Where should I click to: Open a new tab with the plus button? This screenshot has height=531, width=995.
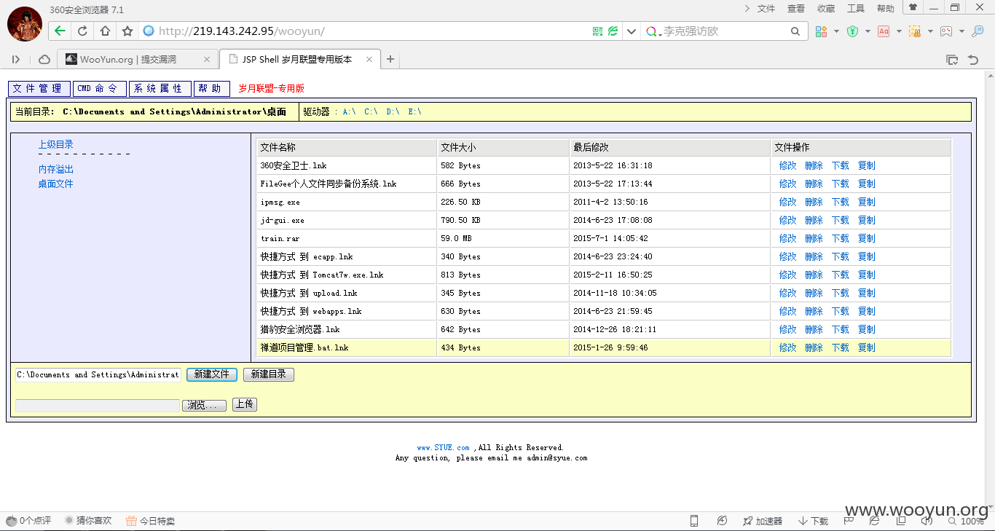390,59
